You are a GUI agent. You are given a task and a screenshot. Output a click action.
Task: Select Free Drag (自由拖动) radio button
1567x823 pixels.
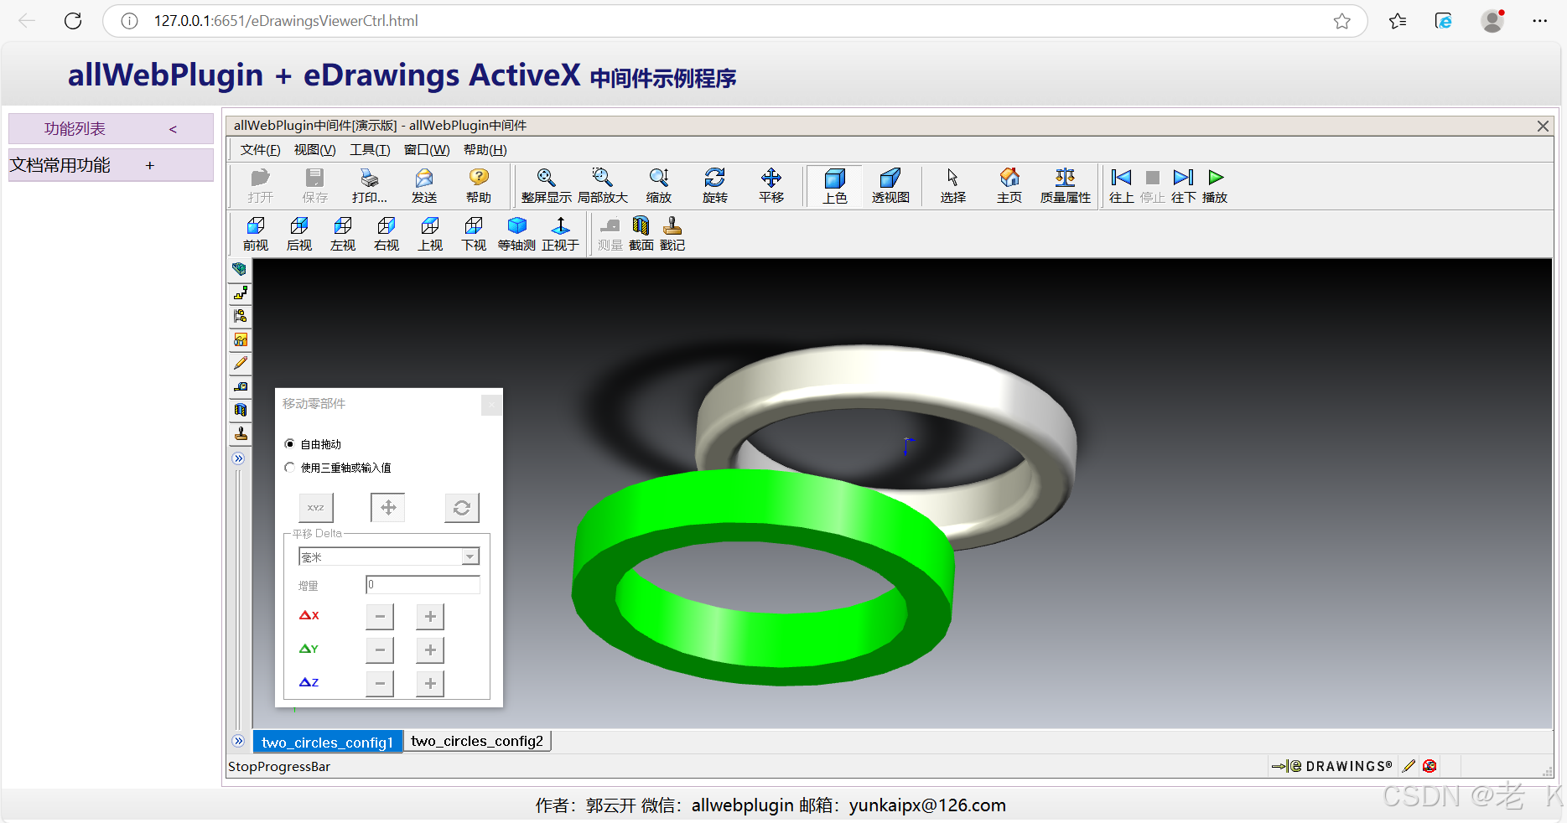pos(289,443)
